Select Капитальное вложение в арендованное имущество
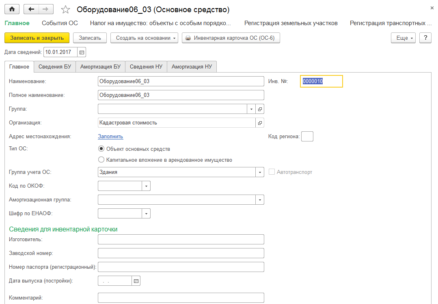This screenshot has width=438, height=304. (x=101, y=160)
